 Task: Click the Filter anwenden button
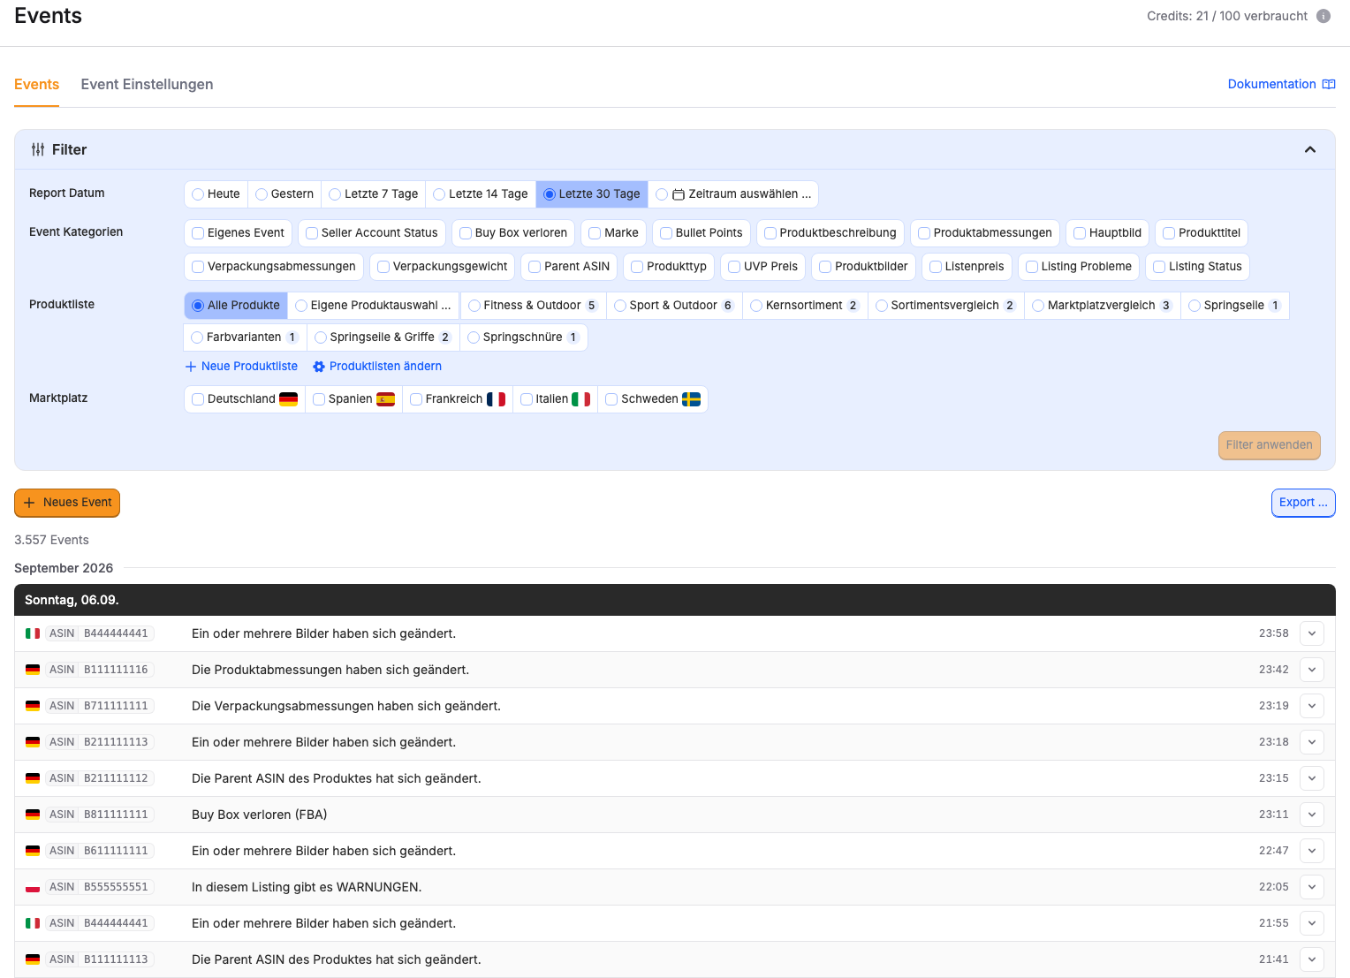click(x=1270, y=445)
